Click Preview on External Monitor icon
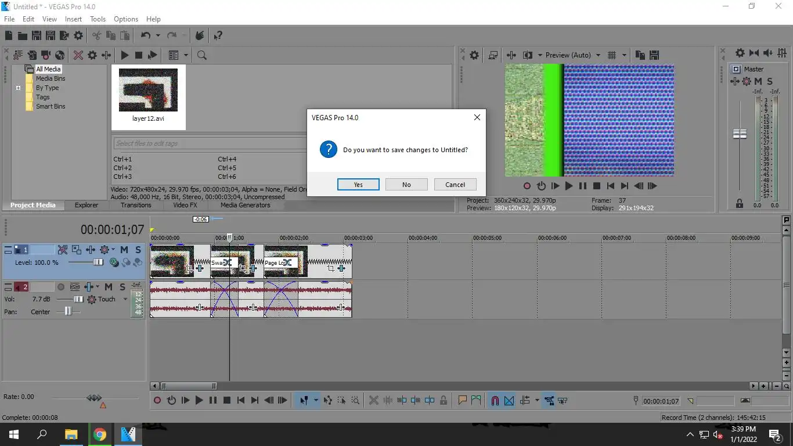 click(x=493, y=55)
